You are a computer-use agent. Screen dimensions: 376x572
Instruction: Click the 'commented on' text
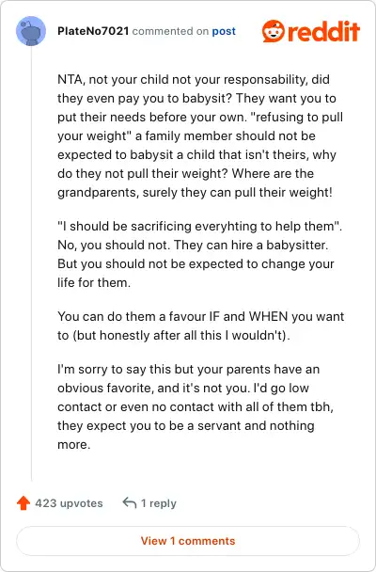point(170,31)
